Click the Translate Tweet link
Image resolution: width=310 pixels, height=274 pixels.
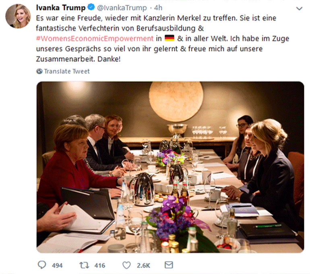pos(67,71)
